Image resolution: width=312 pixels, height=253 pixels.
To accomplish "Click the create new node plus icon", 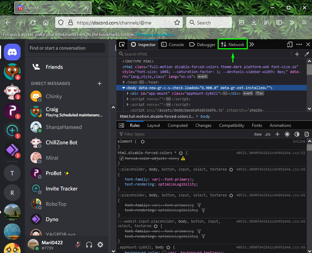I will [297, 54].
